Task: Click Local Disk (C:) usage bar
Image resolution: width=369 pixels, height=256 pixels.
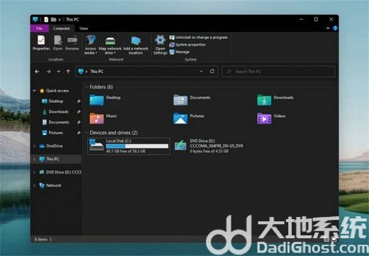Action: (137, 146)
